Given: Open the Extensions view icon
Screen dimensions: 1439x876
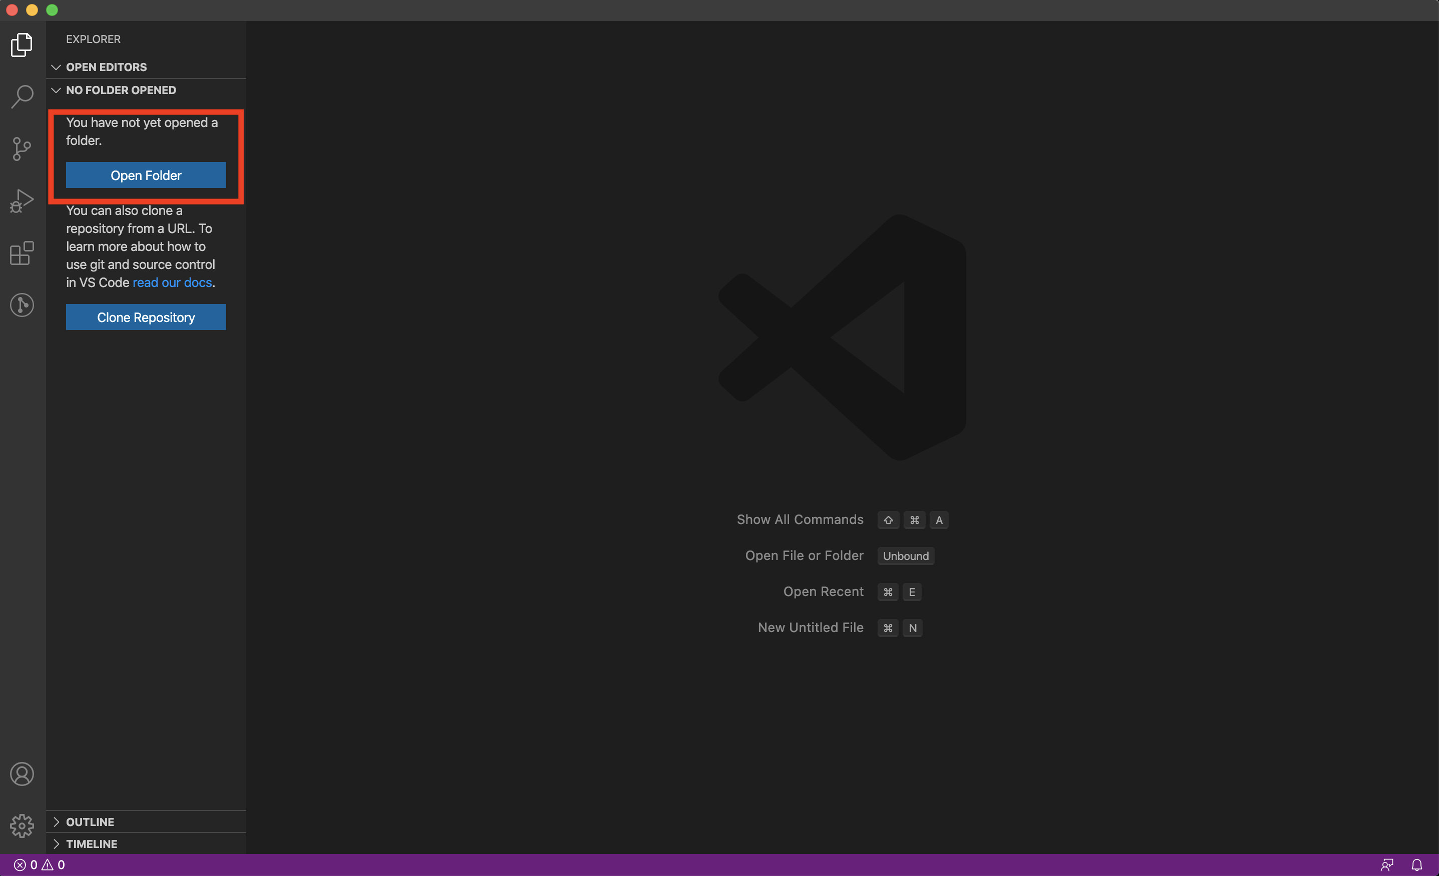Looking at the screenshot, I should 22,252.
